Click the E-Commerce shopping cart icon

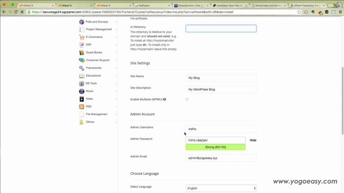pyautogui.click(x=82, y=37)
